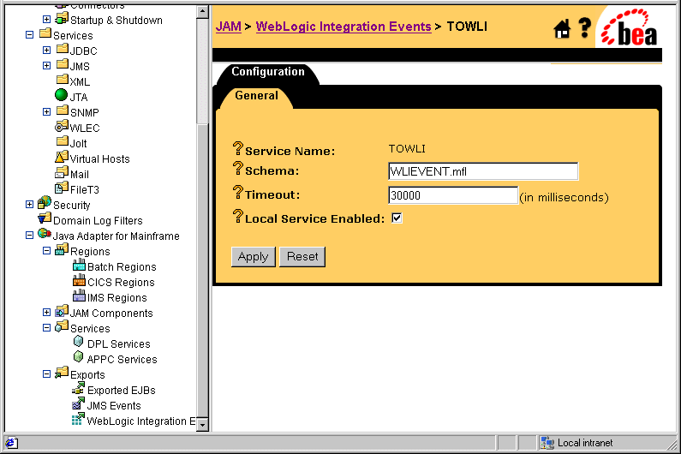Viewport: 681px width, 454px height.
Task: Click the Exported EJBs icon
Action: [x=79, y=388]
